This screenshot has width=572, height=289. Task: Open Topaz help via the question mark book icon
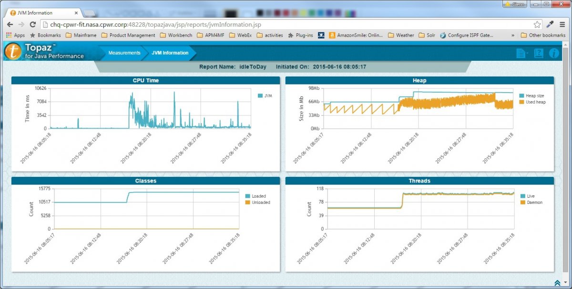(x=538, y=53)
